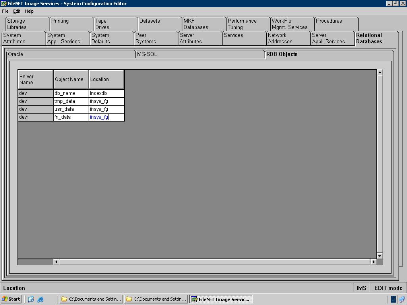Click the Location column header
Viewport: 407px width, 305px height.
click(107, 79)
